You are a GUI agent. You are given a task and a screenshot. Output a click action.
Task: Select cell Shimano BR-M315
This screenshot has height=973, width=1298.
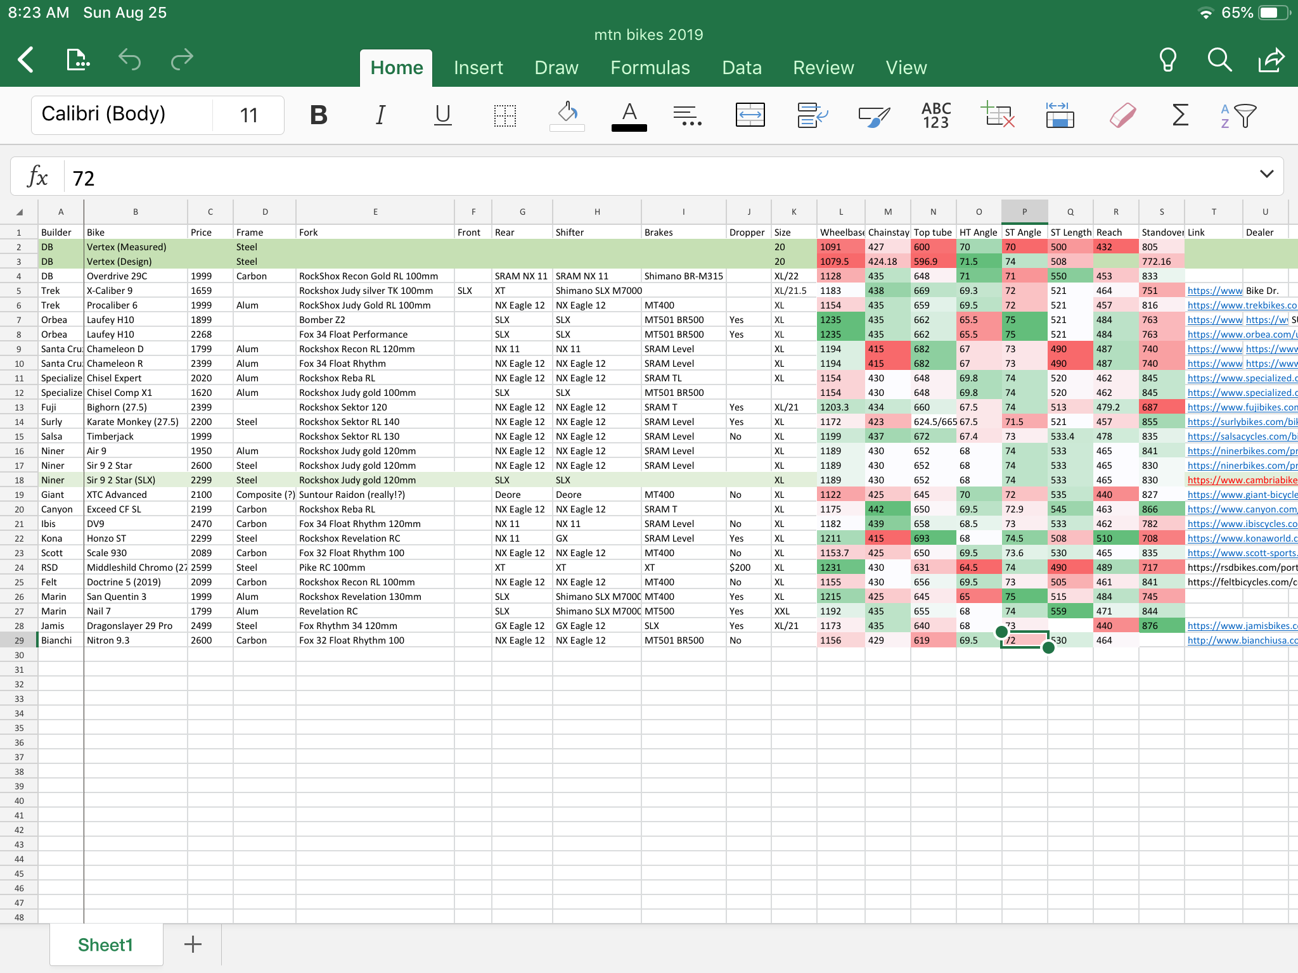point(684,276)
